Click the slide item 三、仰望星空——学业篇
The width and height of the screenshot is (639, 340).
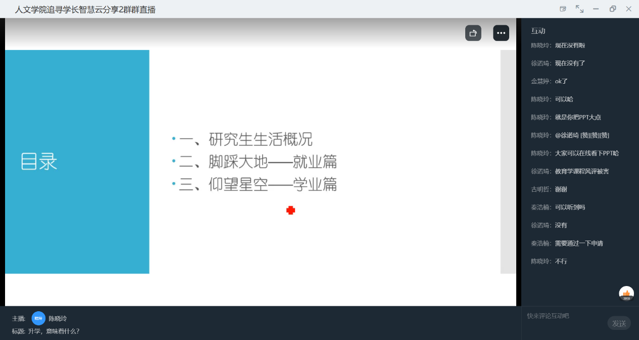tap(258, 185)
